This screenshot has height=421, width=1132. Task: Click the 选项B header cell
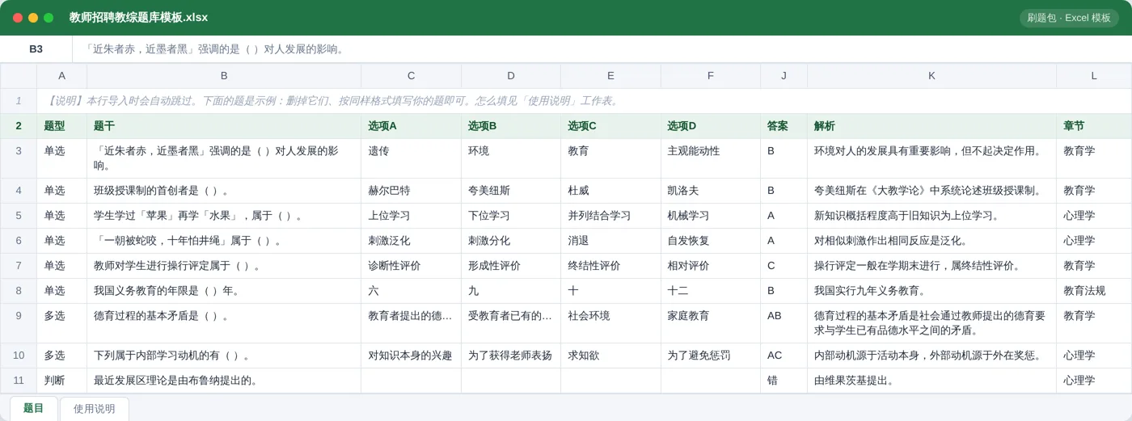pyautogui.click(x=511, y=126)
